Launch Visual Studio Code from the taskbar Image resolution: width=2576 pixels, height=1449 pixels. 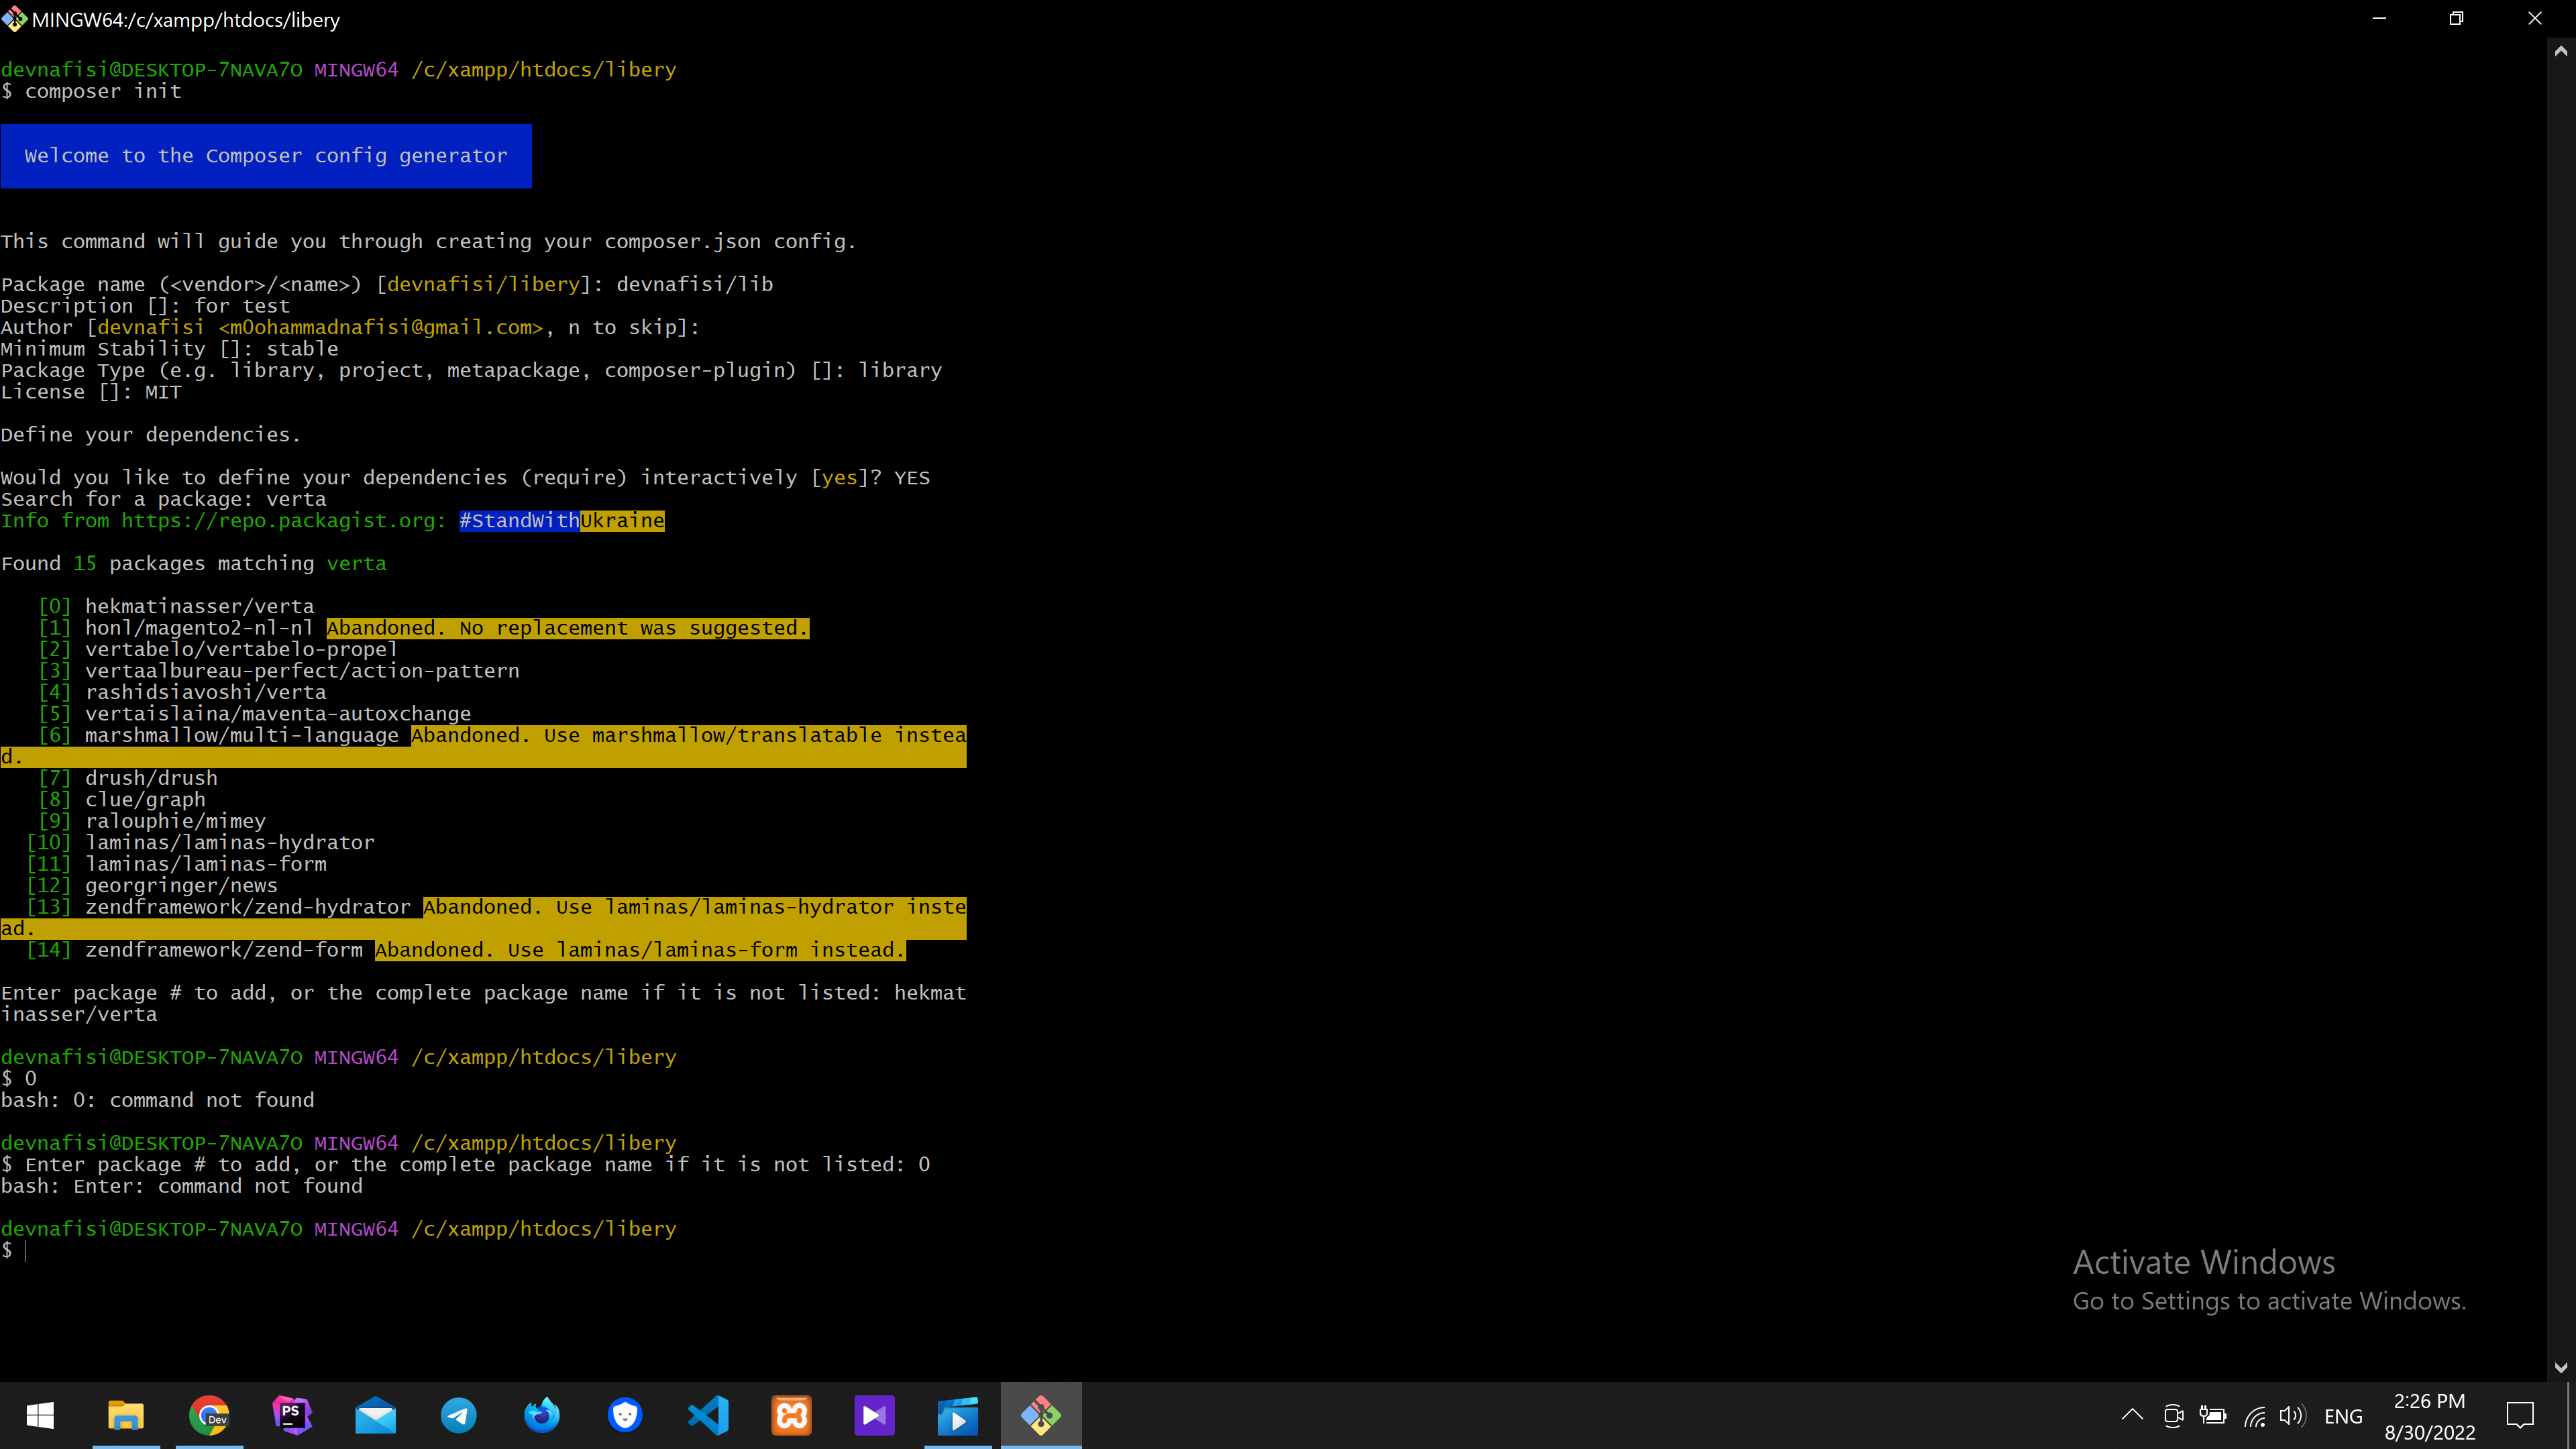tap(708, 1415)
